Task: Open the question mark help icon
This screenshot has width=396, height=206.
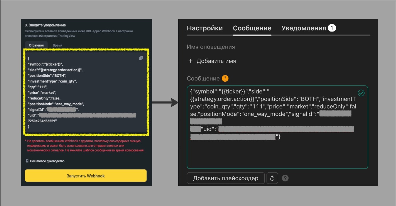Action: pyautogui.click(x=285, y=178)
